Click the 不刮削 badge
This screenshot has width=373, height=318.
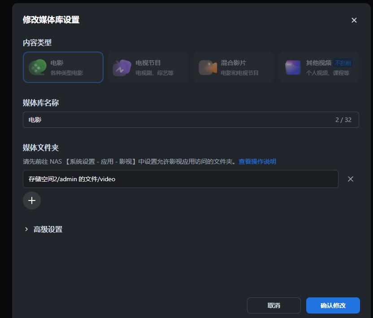(343, 63)
